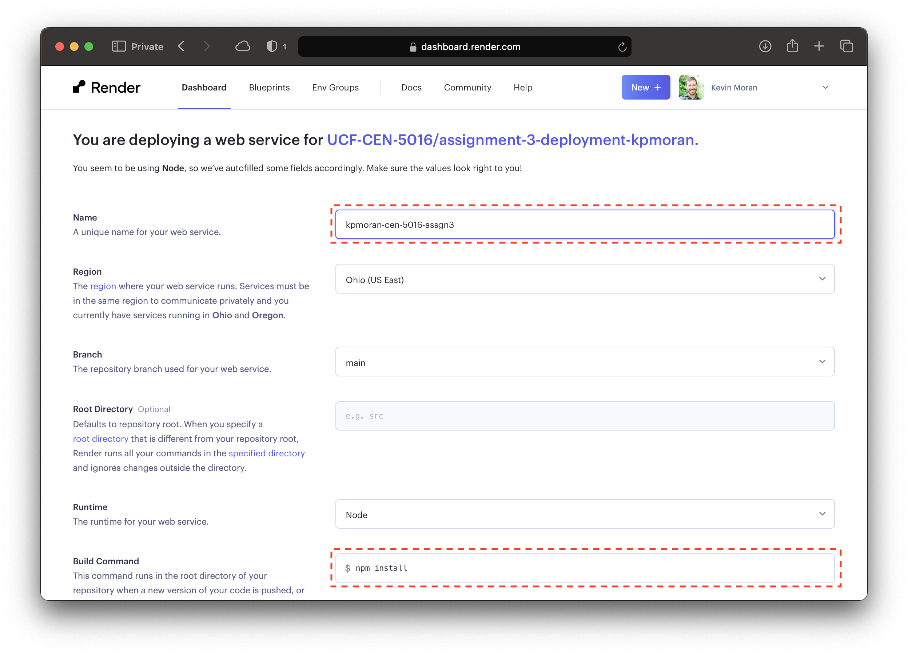Viewport: 908px width, 654px height.
Task: Open the Env Groups tab
Action: point(335,88)
